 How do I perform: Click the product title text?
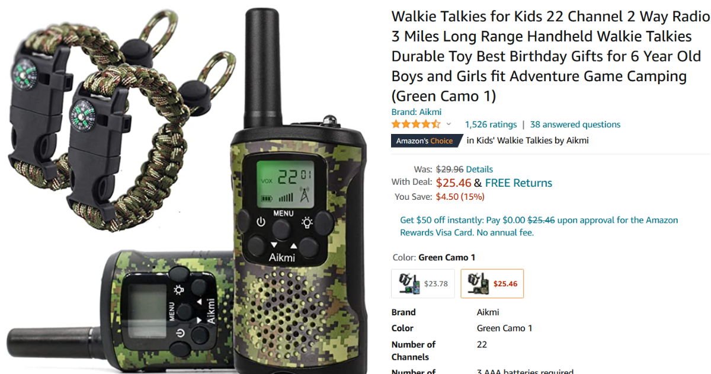pyautogui.click(x=550, y=56)
